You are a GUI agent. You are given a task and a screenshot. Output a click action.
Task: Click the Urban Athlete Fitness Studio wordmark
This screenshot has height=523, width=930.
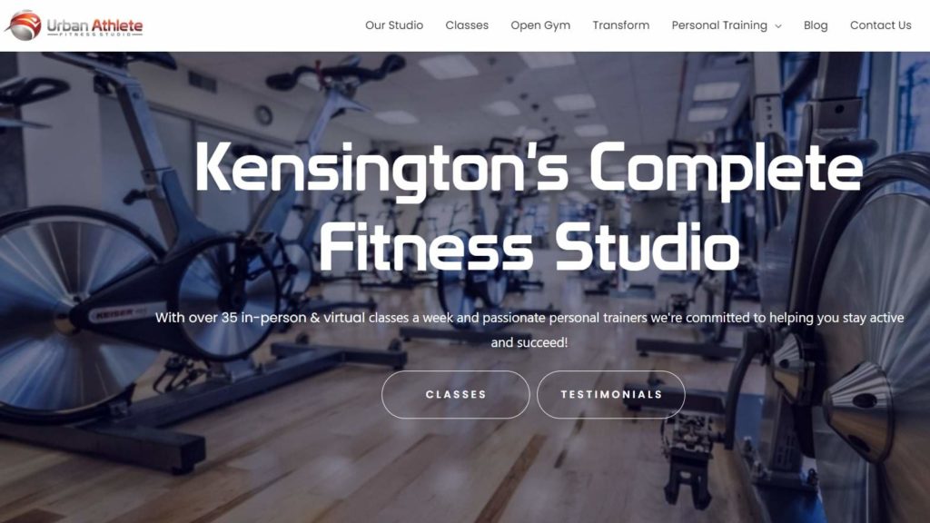pos(94,27)
